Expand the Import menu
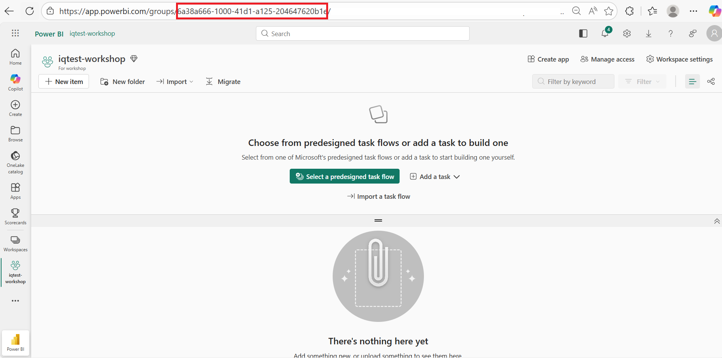722x358 pixels. [175, 81]
